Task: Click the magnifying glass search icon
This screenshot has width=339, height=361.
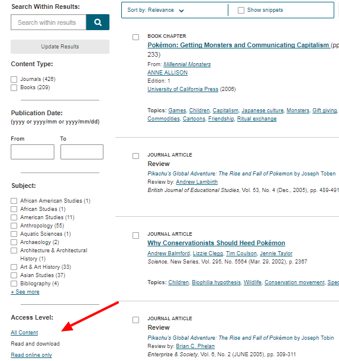Action: (98, 22)
